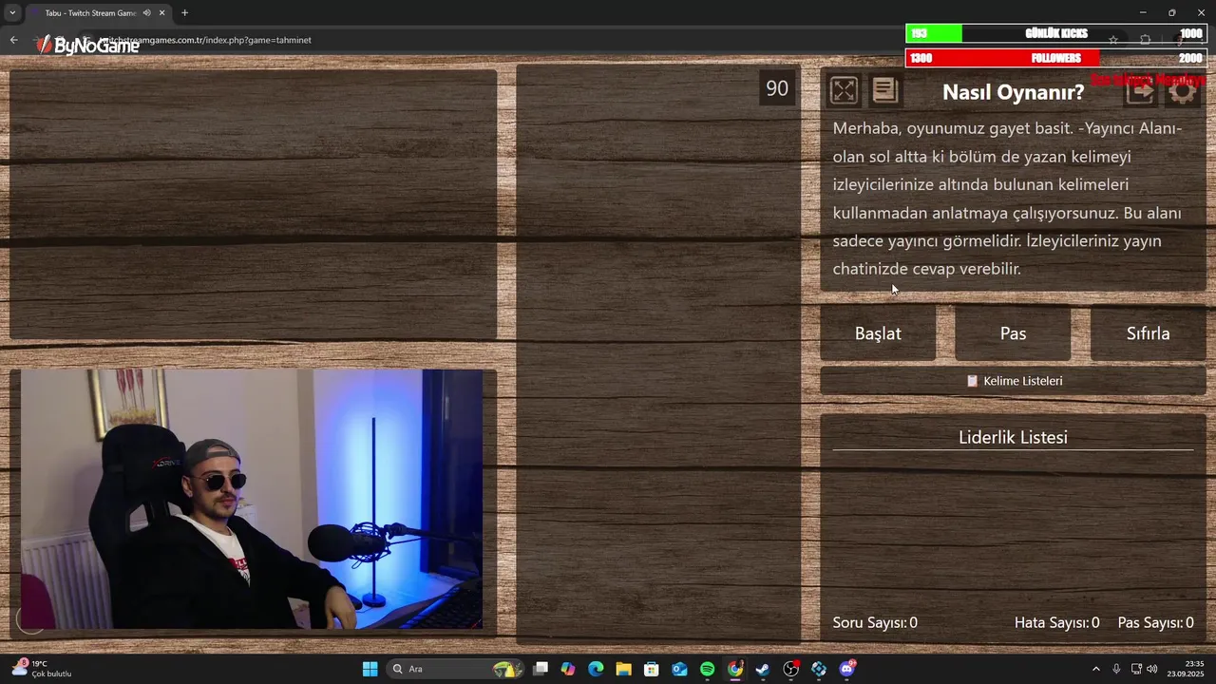
Task: Open the rules notes icon beside fullscreen
Action: pos(884,90)
